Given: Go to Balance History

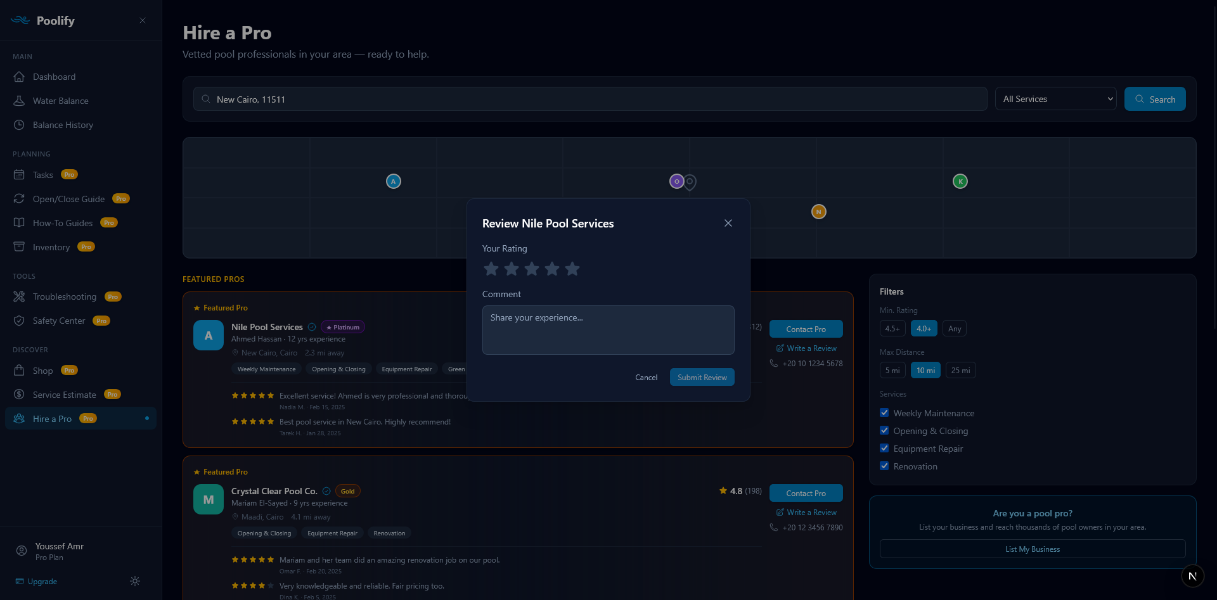Looking at the screenshot, I should pos(80,125).
